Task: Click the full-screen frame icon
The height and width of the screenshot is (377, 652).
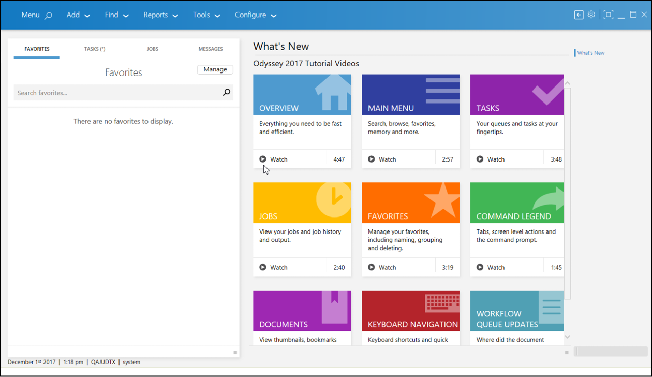Action: point(609,15)
